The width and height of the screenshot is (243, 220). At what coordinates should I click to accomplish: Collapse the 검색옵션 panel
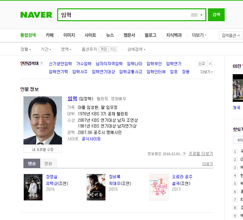click(x=230, y=35)
